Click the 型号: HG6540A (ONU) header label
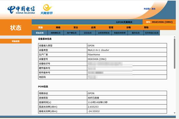The width and height of the screenshot is (179, 119). [159, 22]
